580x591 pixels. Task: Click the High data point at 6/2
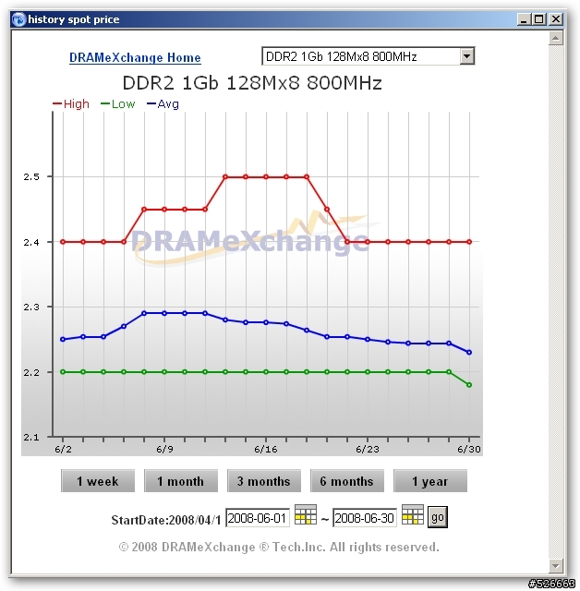[x=63, y=242]
